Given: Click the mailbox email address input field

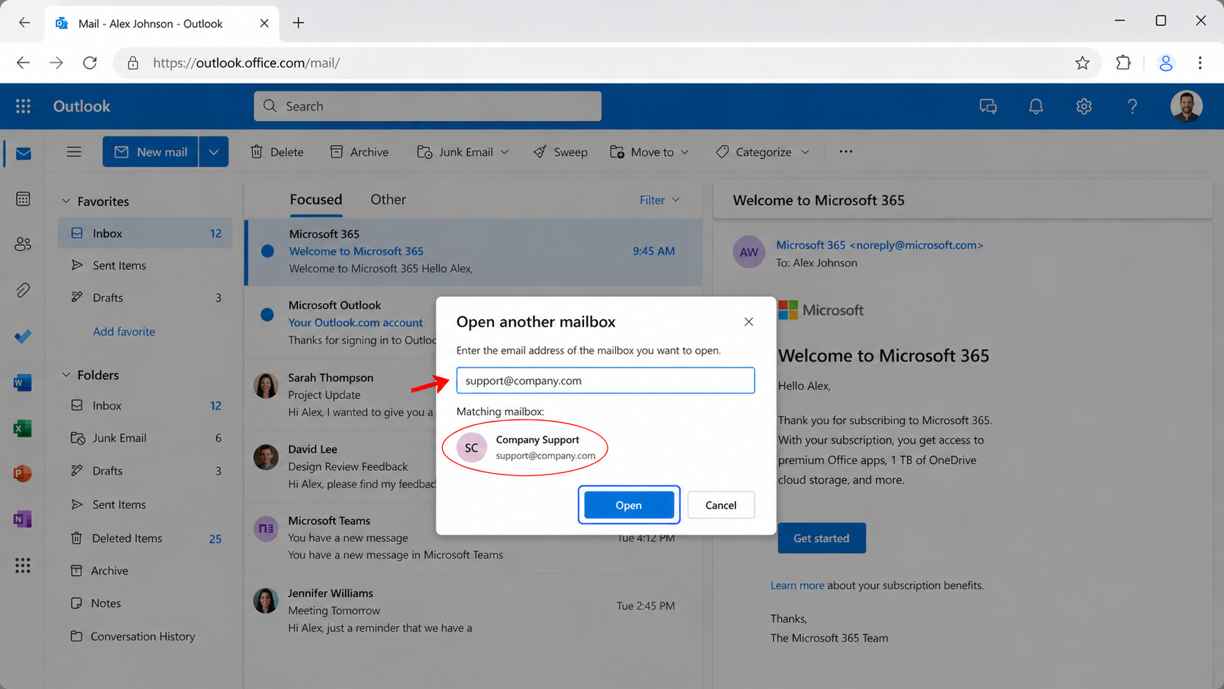Looking at the screenshot, I should [x=605, y=381].
